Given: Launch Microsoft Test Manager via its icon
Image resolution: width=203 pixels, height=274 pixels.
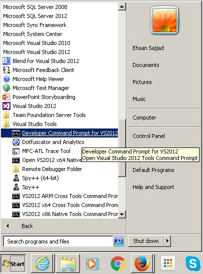Looking at the screenshot, I should 6,88.
